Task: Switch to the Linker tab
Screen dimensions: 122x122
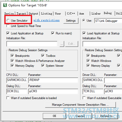Action: pos(96,13)
